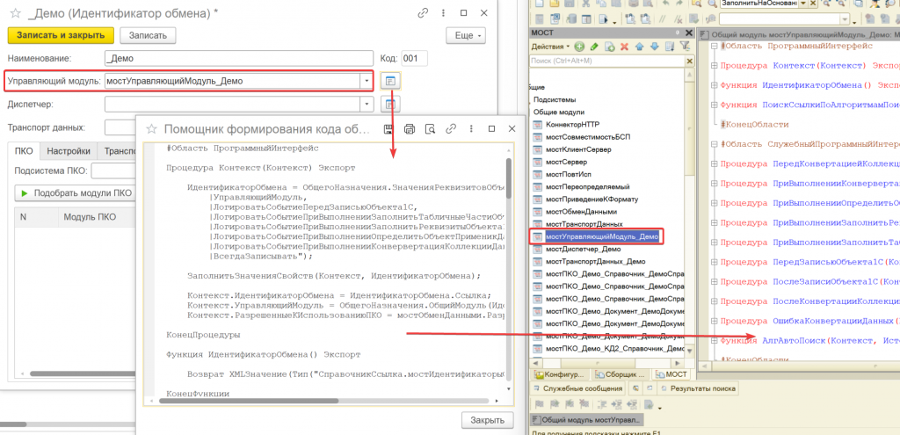Viewport: 900px width, 435px height.
Task: Expand Область ПрограммныйИнтерфейс code region
Action: 714,47
